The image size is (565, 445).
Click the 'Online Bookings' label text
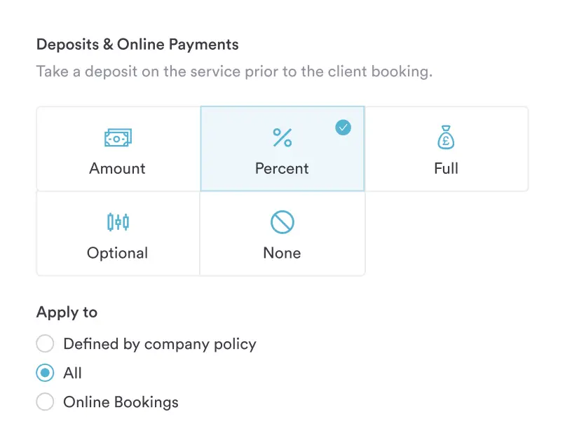(121, 402)
